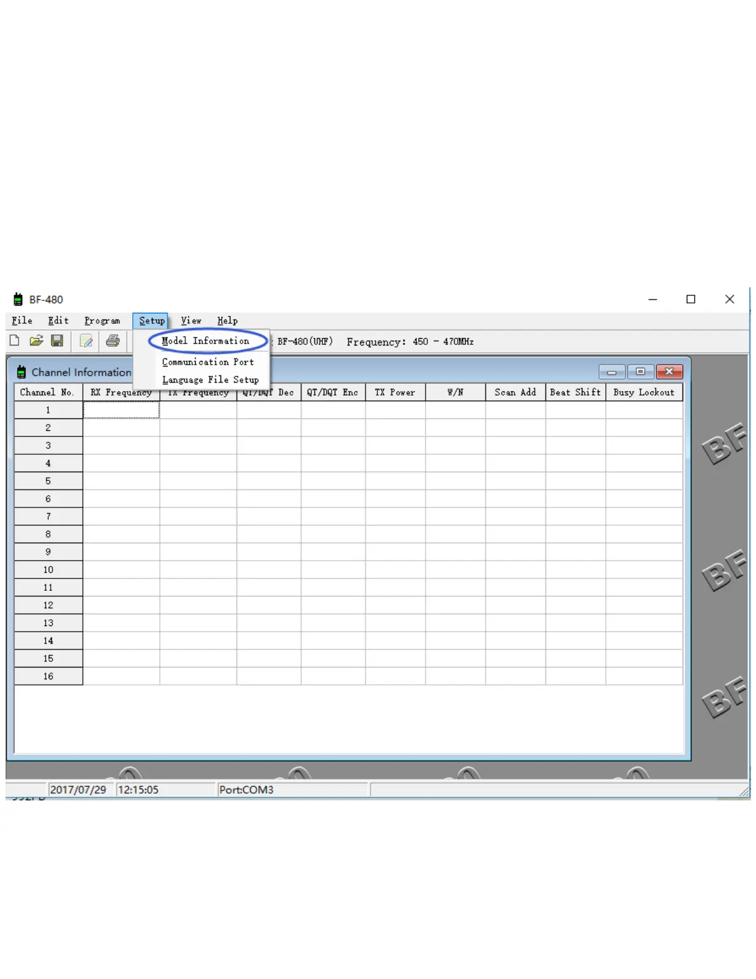This screenshot has width=756, height=979.
Task: Select channel row 12 header
Action: coord(48,605)
